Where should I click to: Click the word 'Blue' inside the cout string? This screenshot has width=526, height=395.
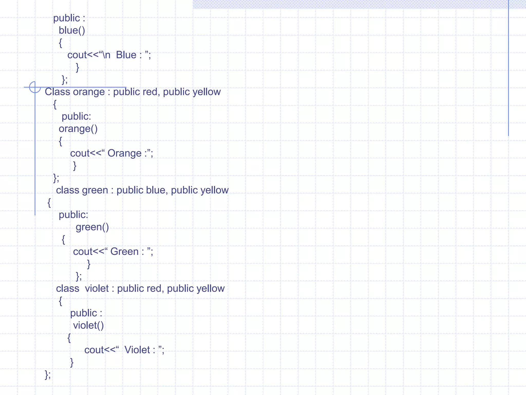[126, 55]
